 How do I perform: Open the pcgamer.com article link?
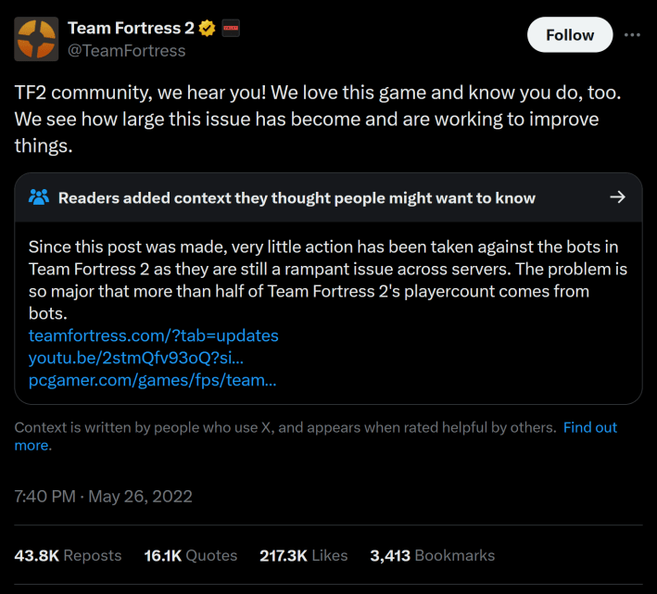tap(152, 380)
